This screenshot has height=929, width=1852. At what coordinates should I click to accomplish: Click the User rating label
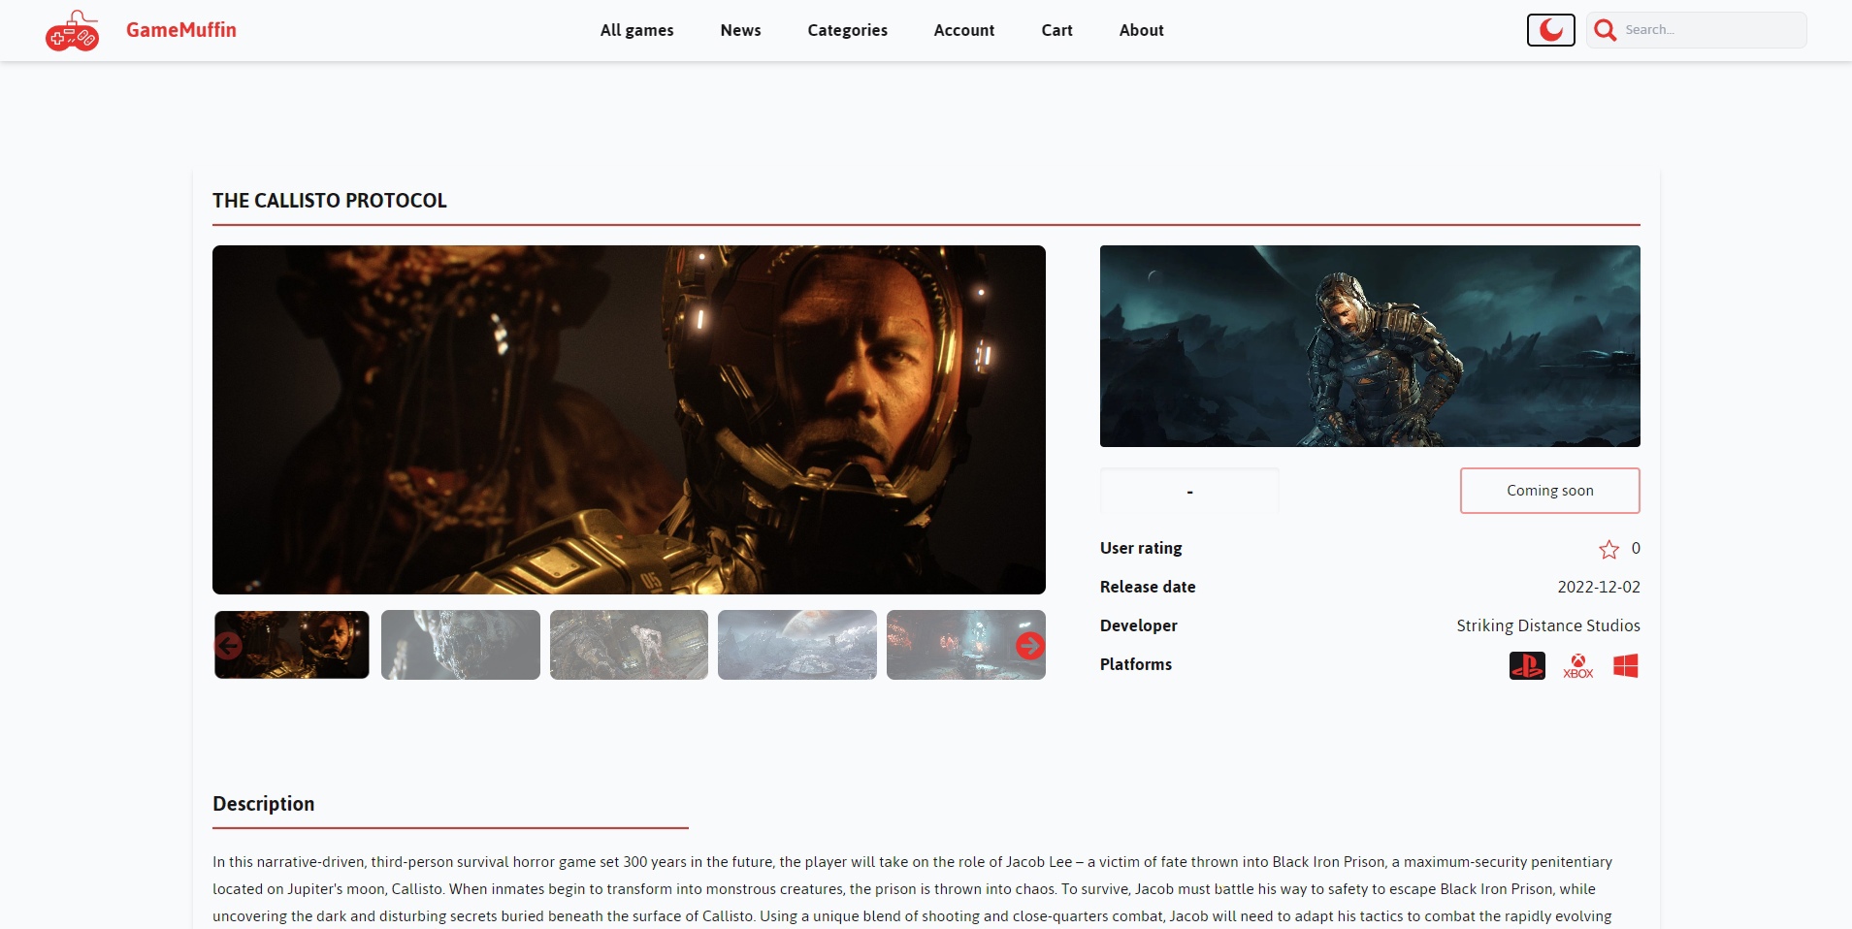click(x=1141, y=548)
